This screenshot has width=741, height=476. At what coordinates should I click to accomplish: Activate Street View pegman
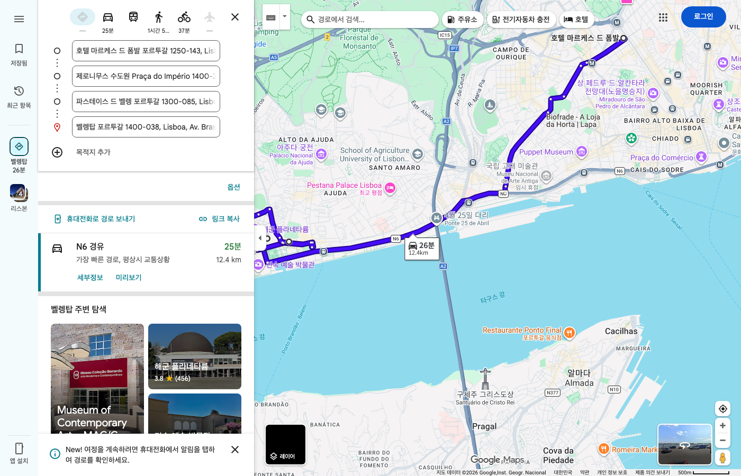point(722,457)
